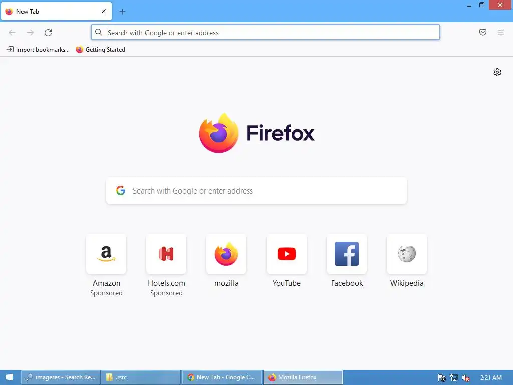513x385 pixels.
Task: Switch to imageres Search Results taskbar window
Action: (x=61, y=377)
